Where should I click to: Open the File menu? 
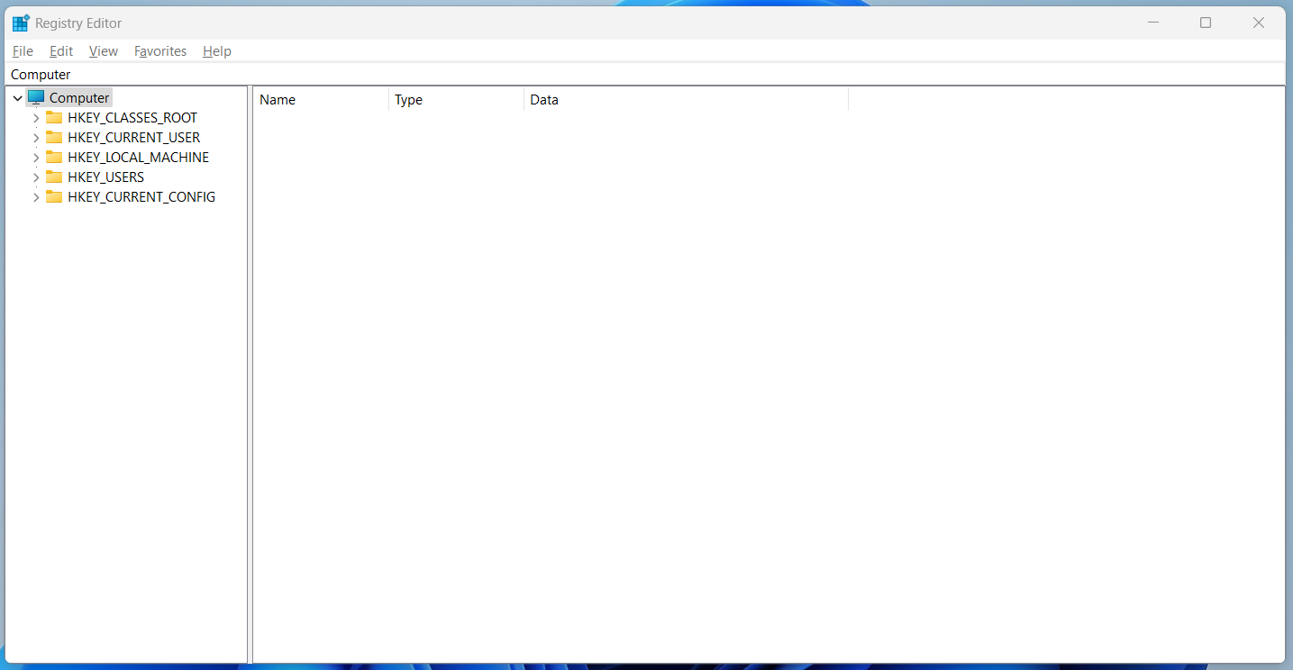[23, 51]
